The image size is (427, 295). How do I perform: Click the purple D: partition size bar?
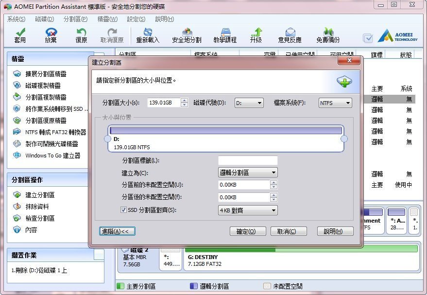(x=226, y=130)
